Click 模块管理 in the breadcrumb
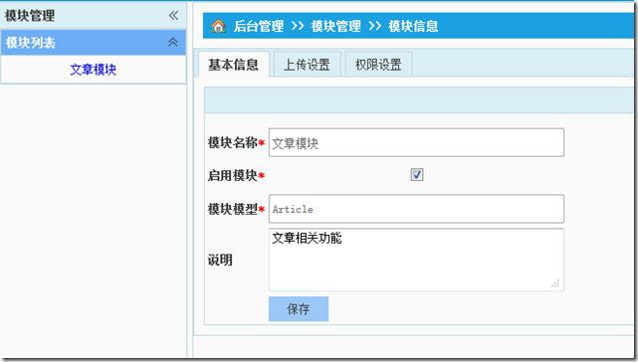The height and width of the screenshot is (362, 638). (x=335, y=26)
